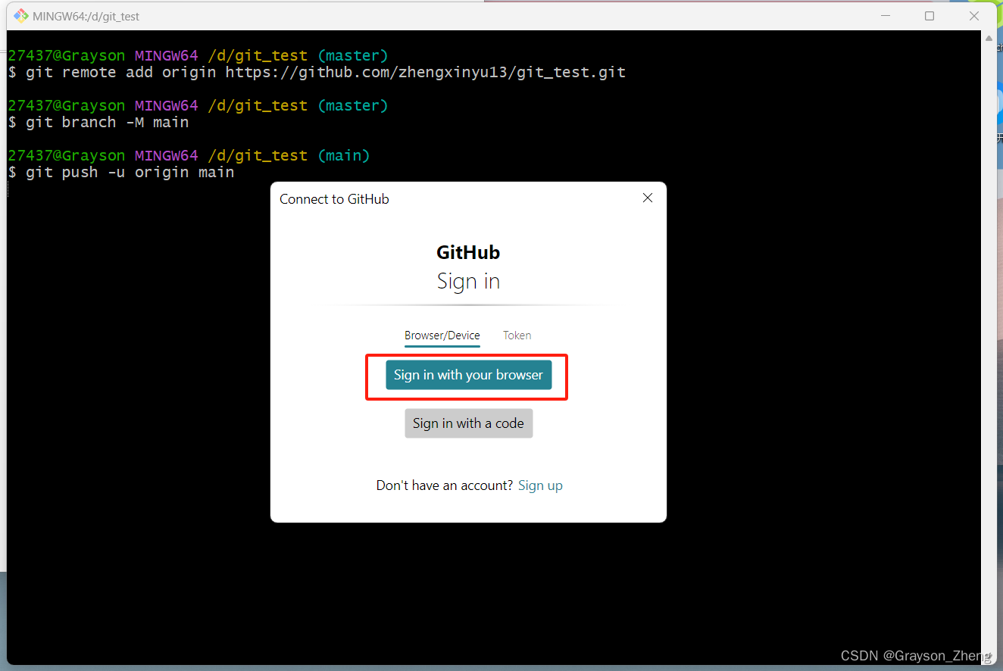Click the git branch -M main command
The height and width of the screenshot is (671, 1003).
98,123
